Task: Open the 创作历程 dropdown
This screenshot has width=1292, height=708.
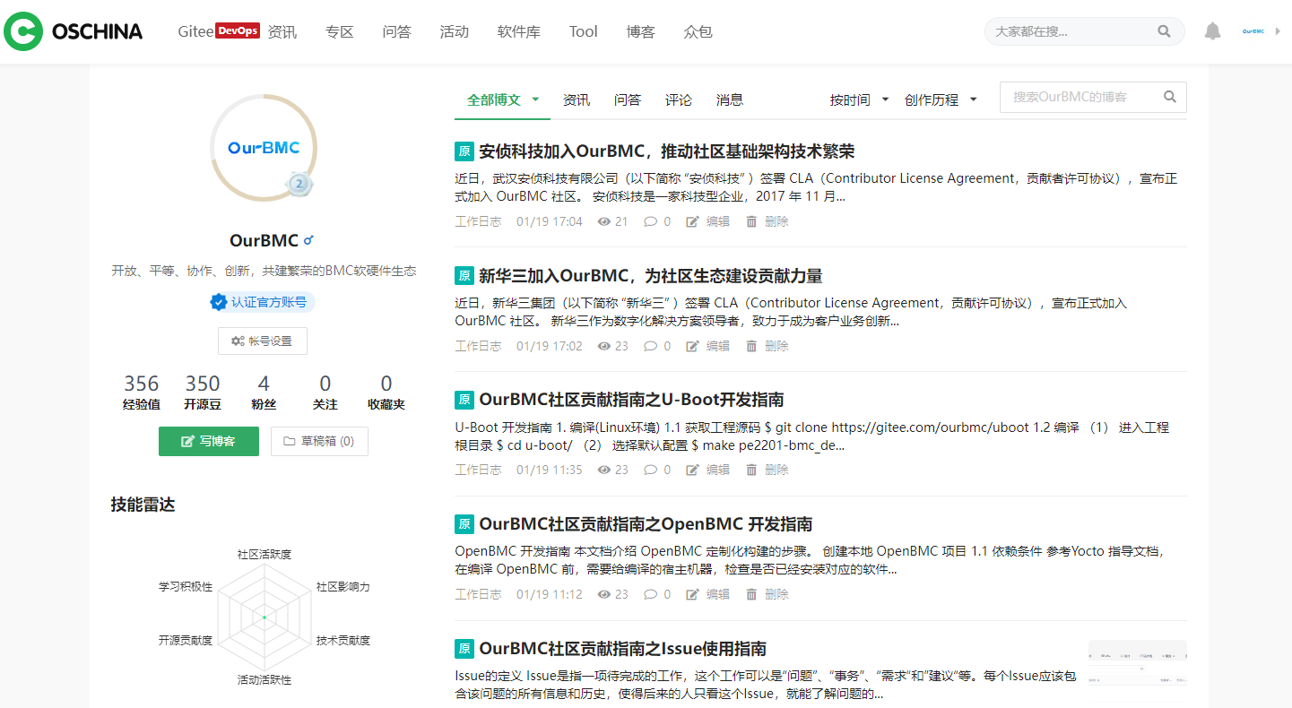Action: click(941, 99)
